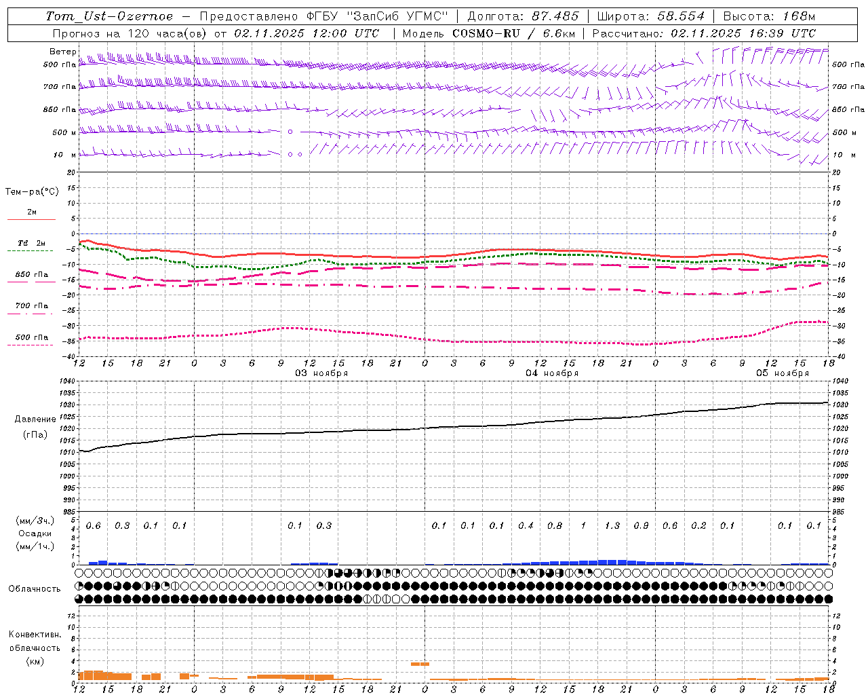868x695 pixels.
Task: Click the precipitation value '0.8'
Action: (554, 525)
